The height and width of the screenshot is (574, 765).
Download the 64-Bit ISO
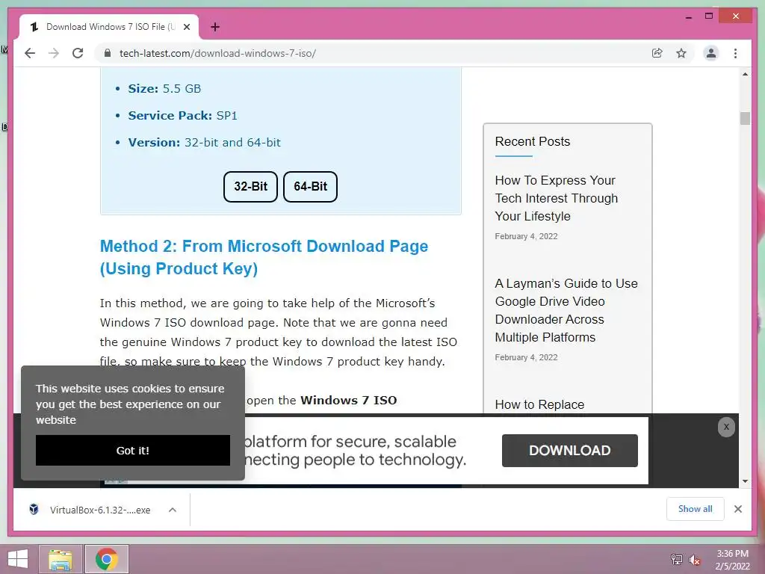(x=310, y=186)
